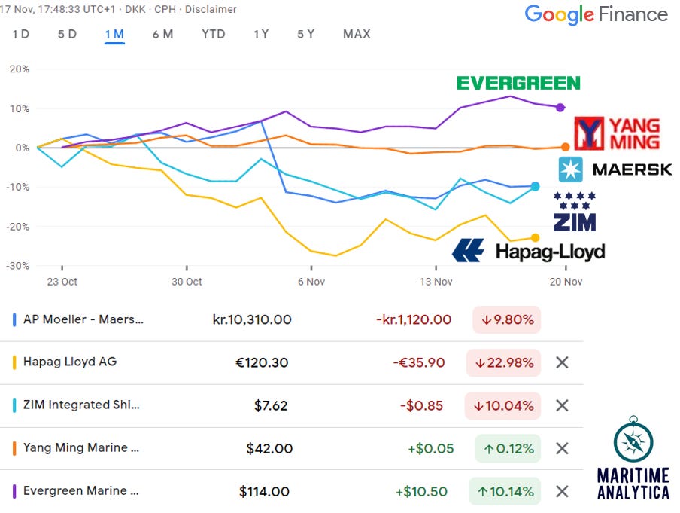Screen dimensions: 680x513
Task: Click the cyan swatch beside ZIM Integrated
Action: (x=14, y=405)
